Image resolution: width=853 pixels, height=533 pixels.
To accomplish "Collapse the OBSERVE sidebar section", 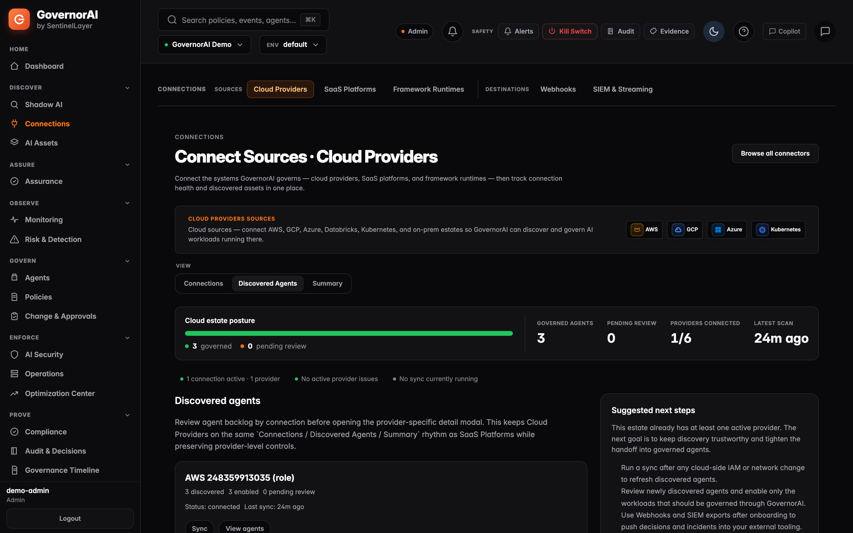I will click(x=127, y=203).
